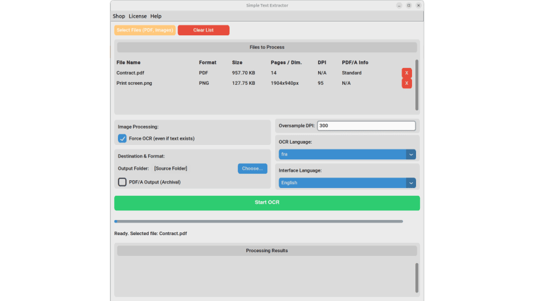
Task: Remove Print screen.png with its red X
Action: coord(406,83)
